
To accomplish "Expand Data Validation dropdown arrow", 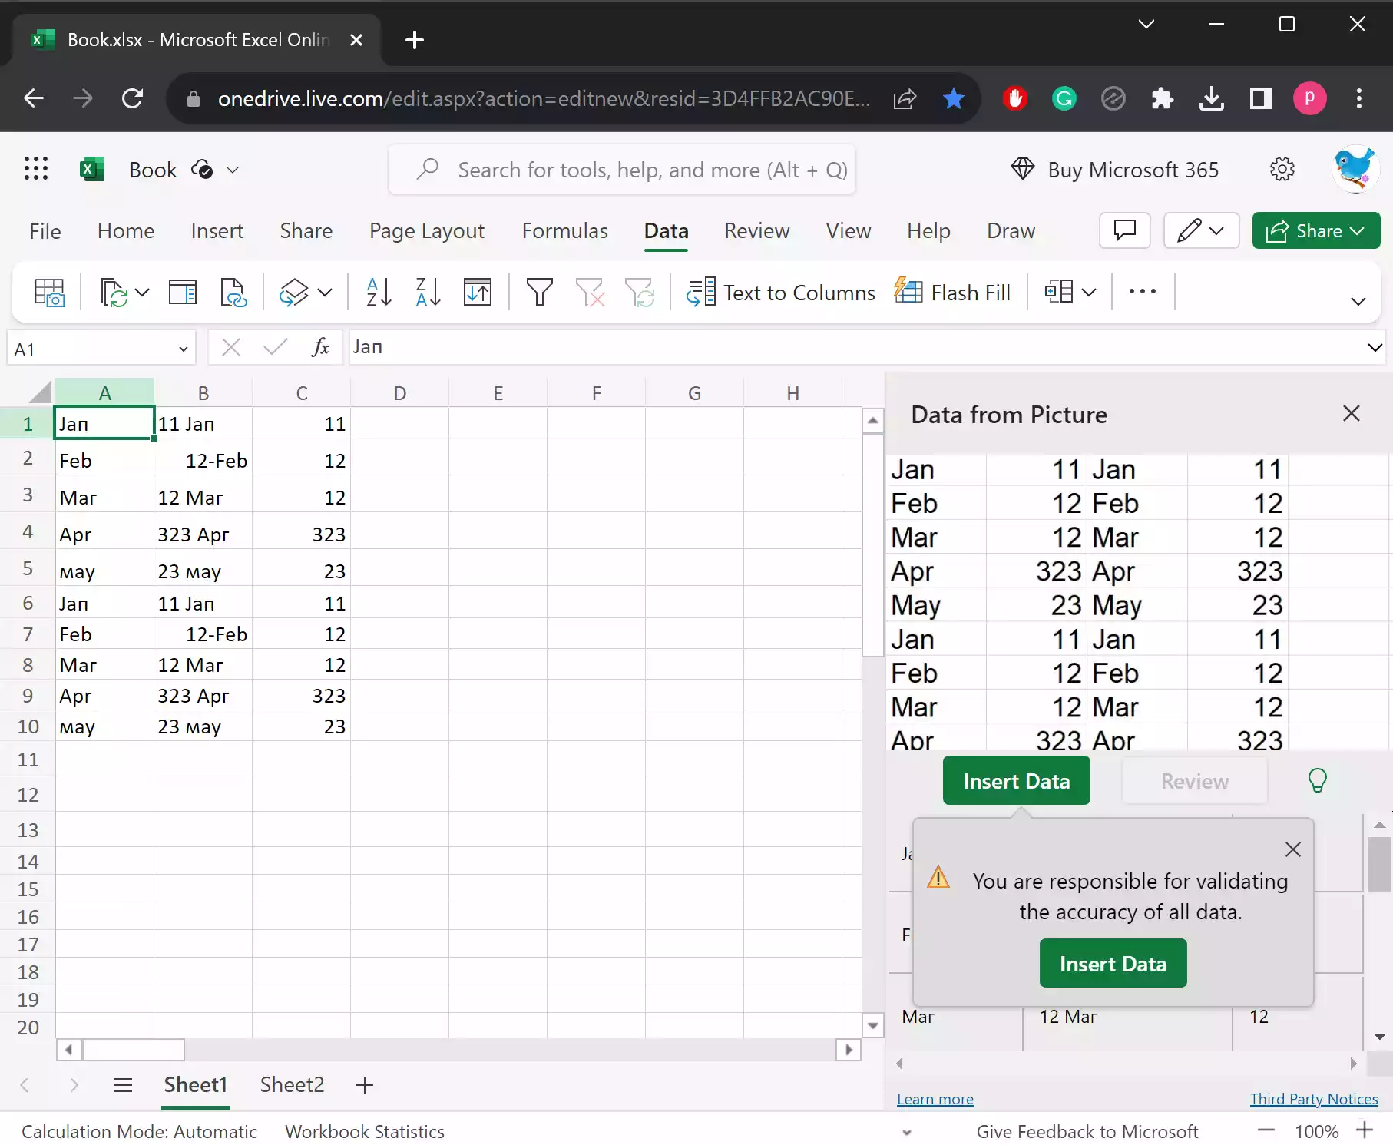I will tap(1089, 292).
